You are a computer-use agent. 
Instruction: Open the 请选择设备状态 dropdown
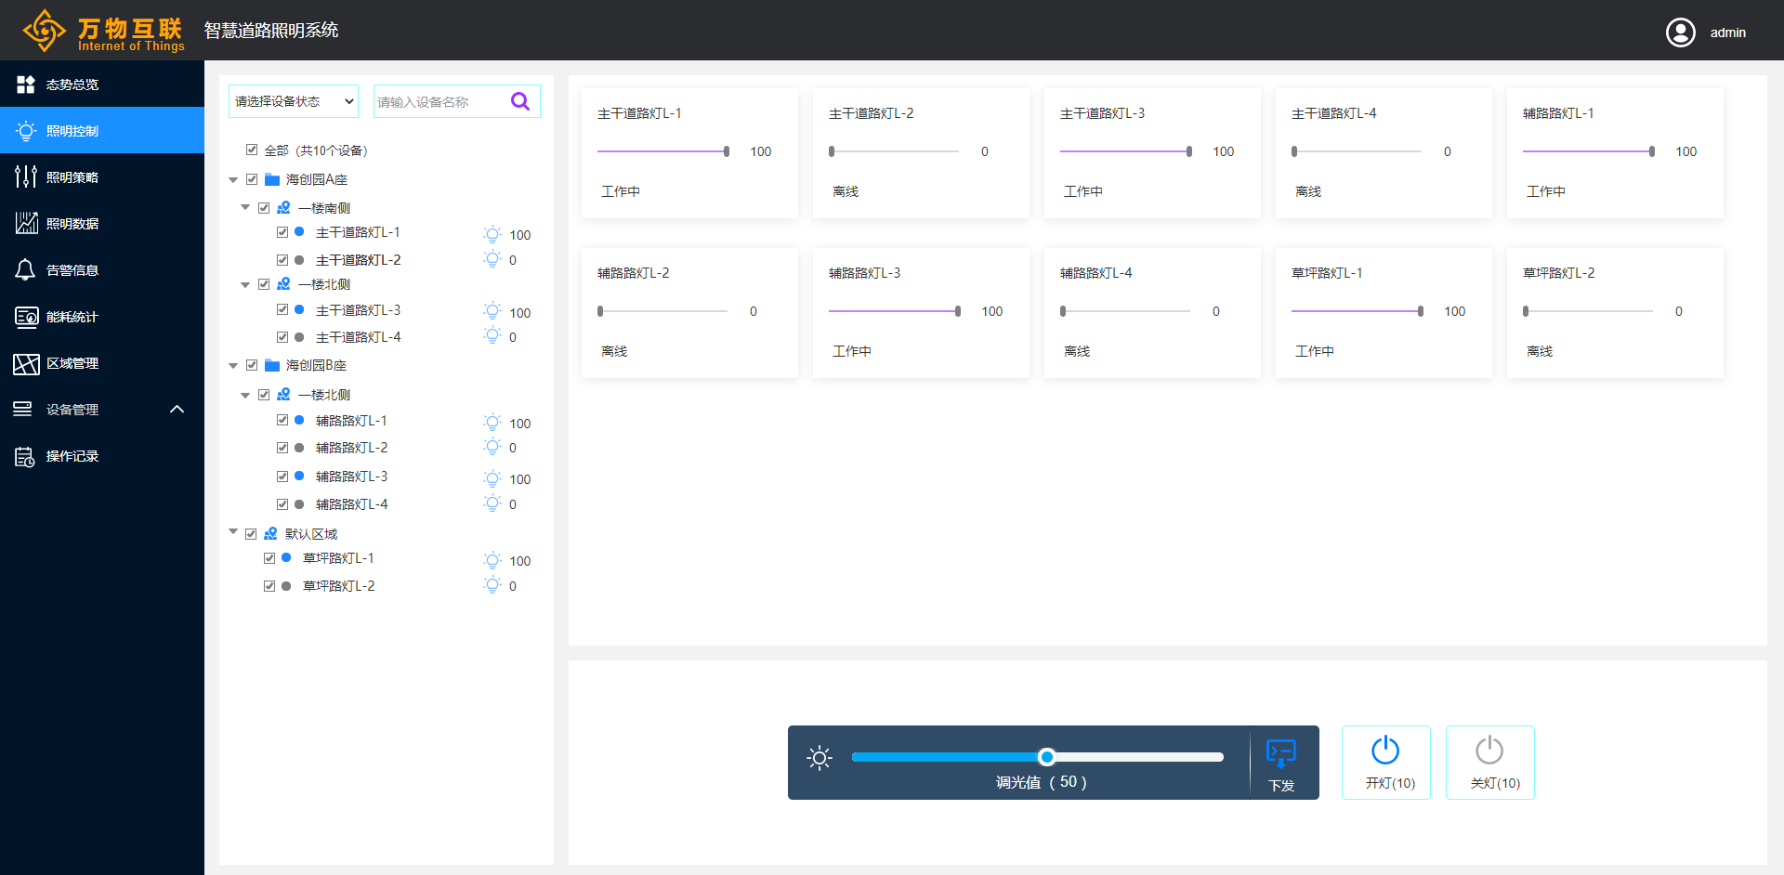[294, 101]
